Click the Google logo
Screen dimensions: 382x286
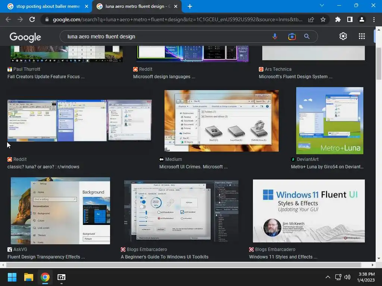click(25, 37)
